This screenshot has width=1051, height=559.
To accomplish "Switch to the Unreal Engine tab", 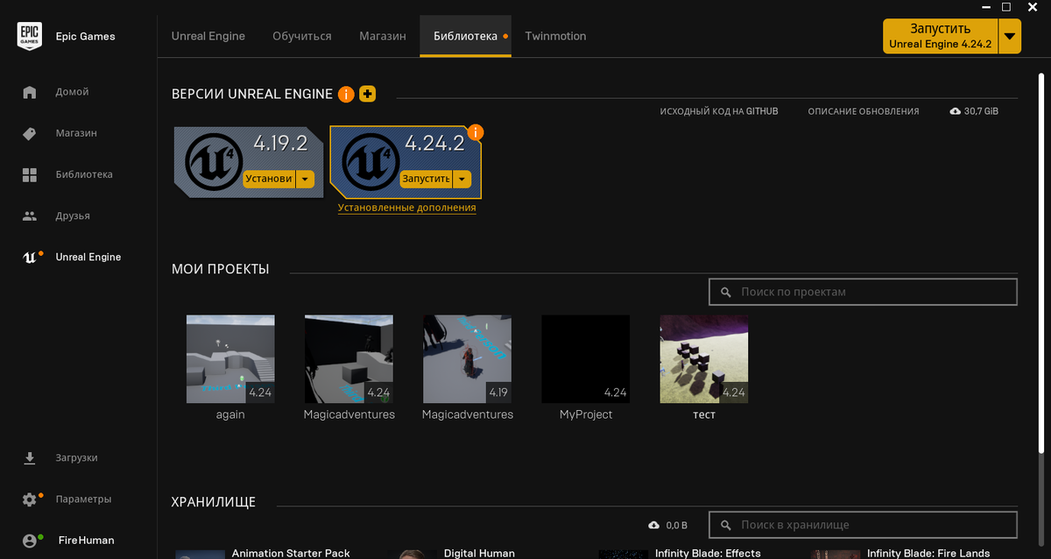I will [208, 36].
